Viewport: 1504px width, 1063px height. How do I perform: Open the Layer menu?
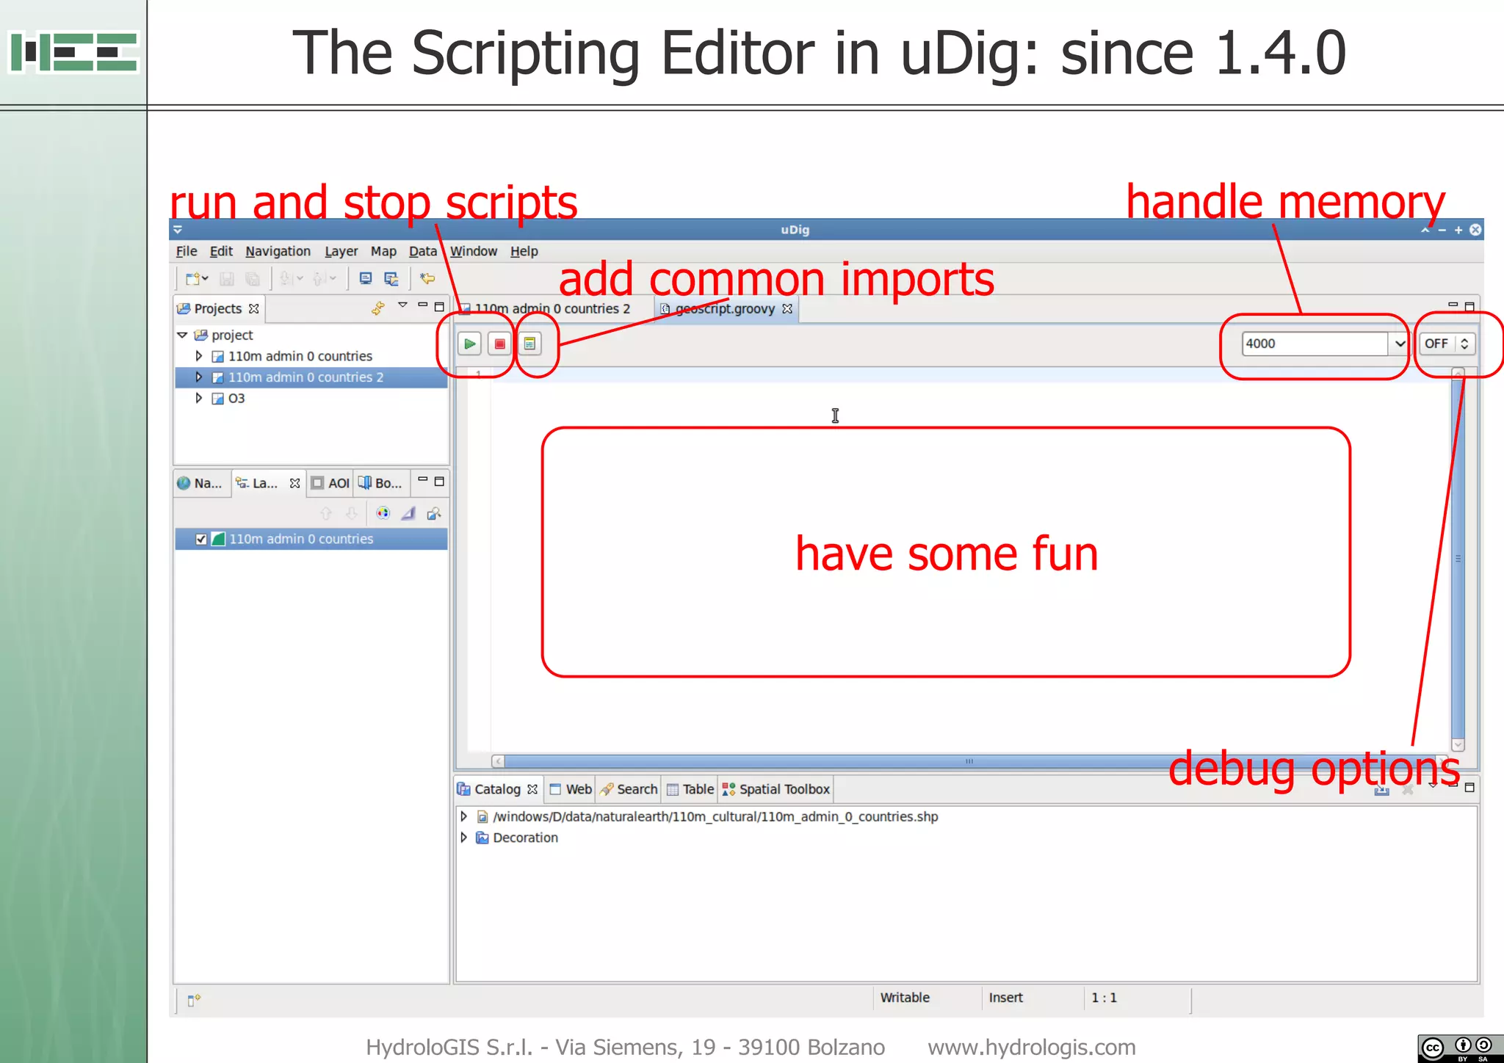click(341, 251)
